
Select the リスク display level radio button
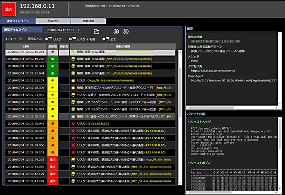(x=47, y=39)
